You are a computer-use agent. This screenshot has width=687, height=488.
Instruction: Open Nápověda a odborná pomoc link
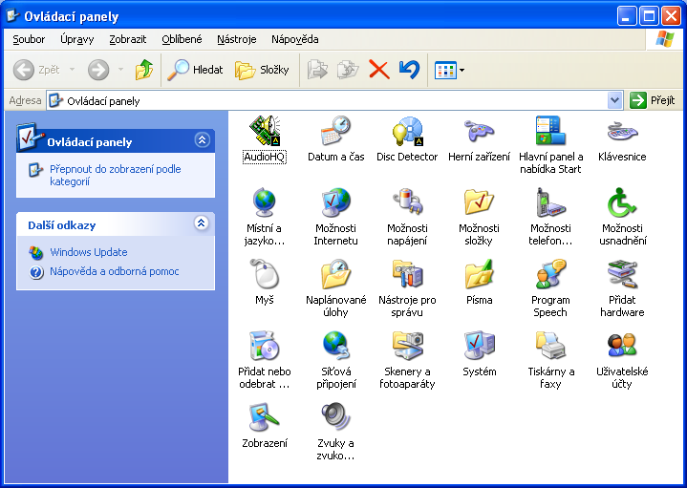(115, 271)
